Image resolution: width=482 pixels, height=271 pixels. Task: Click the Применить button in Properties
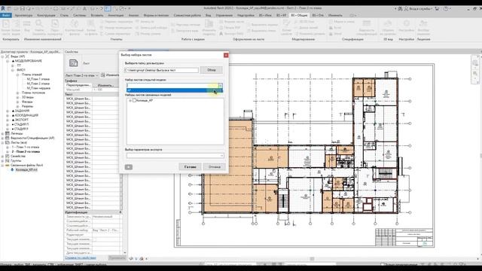(x=117, y=257)
